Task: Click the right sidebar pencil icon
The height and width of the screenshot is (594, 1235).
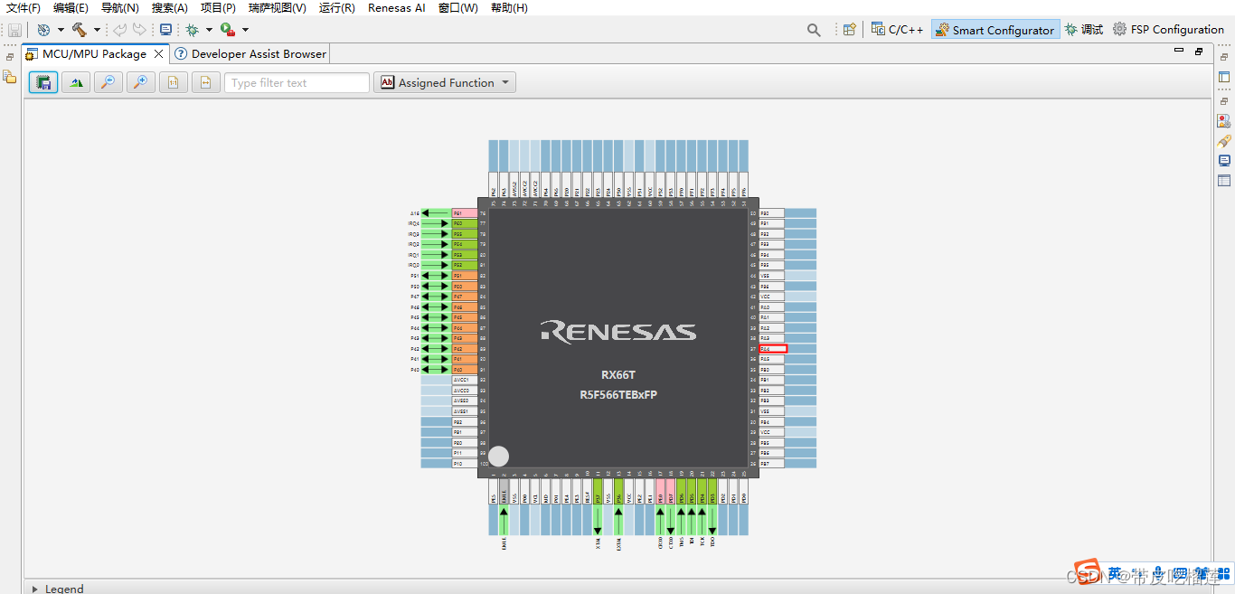Action: 1224,141
